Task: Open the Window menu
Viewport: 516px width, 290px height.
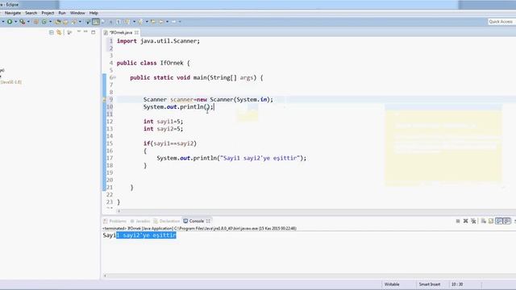Action: click(77, 13)
